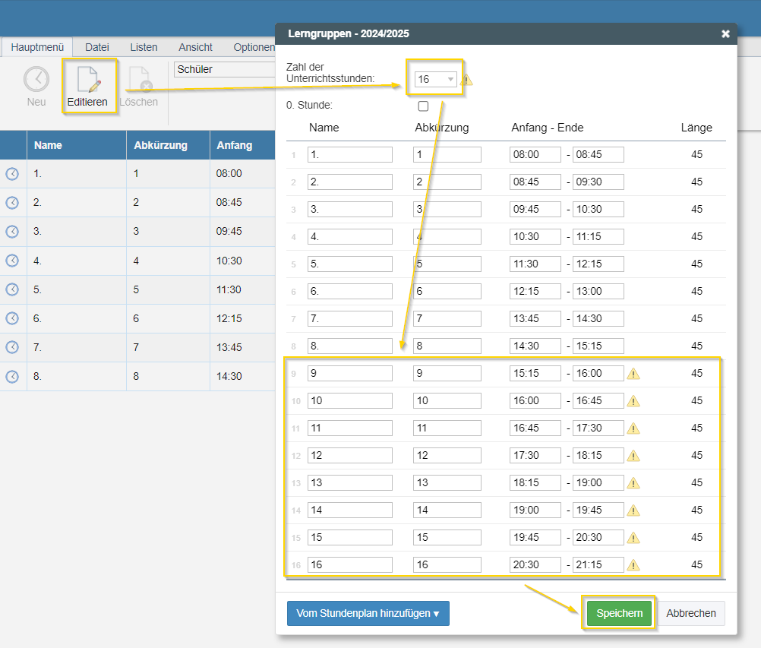
Task: Click the 19:45 end time field
Action: pos(598,510)
